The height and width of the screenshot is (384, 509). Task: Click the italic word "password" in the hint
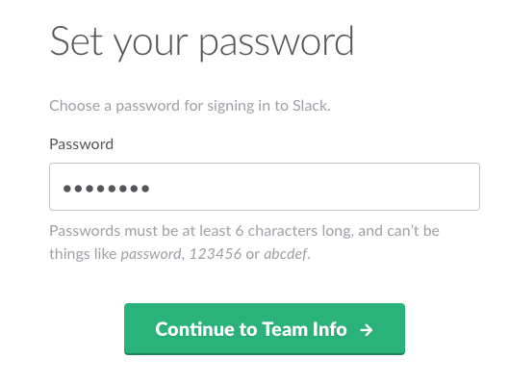click(151, 254)
